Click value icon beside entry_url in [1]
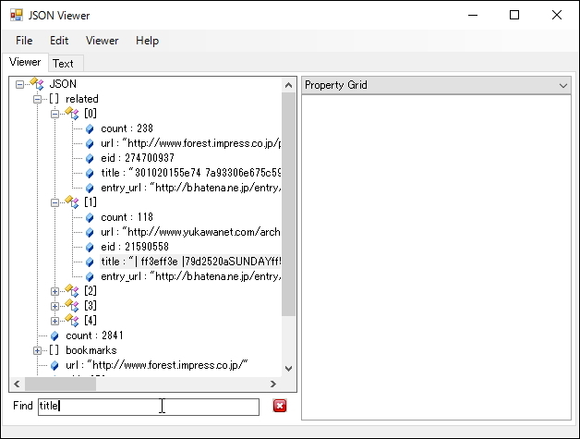The image size is (580, 439). click(90, 277)
